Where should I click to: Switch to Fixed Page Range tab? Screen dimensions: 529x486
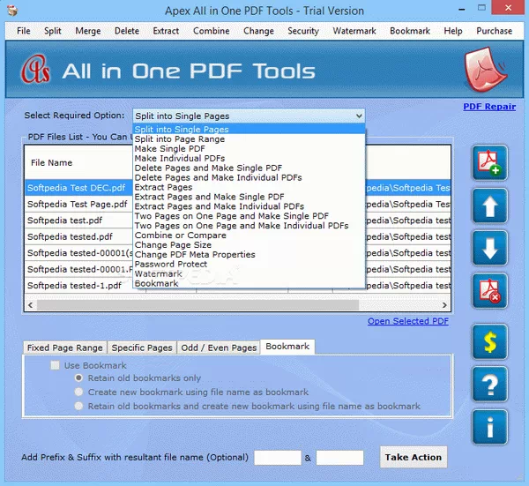[x=64, y=348]
